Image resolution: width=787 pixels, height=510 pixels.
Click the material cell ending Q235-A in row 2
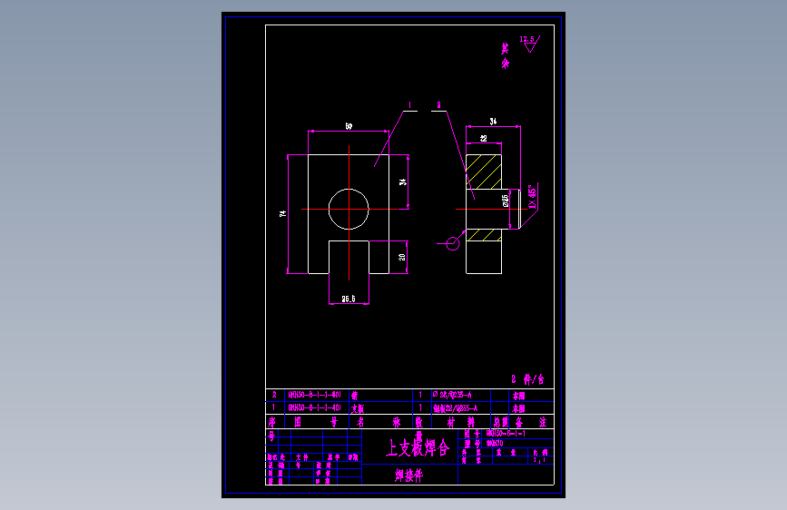pyautogui.click(x=452, y=395)
